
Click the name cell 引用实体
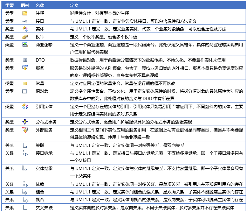point(44,107)
